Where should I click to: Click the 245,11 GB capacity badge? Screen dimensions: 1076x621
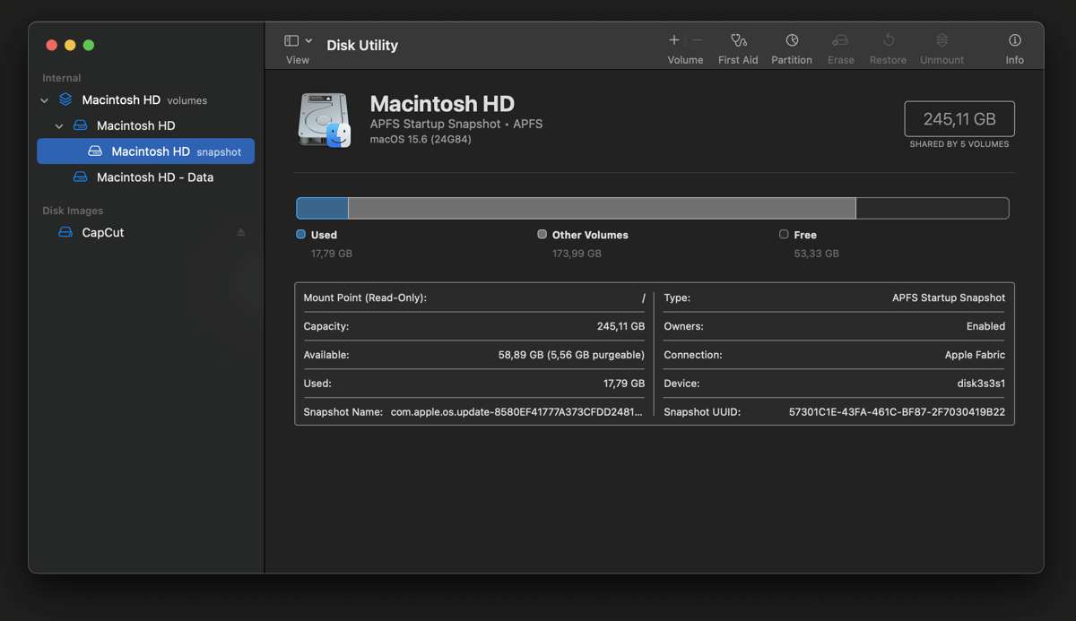click(959, 118)
